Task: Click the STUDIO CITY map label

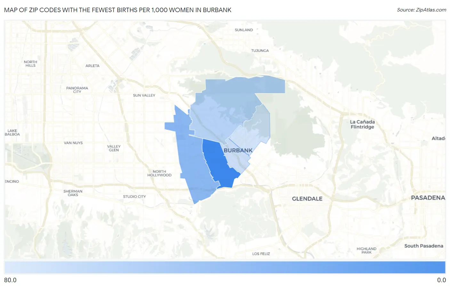Action: (134, 197)
